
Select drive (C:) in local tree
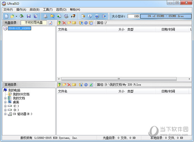pos(16,106)
